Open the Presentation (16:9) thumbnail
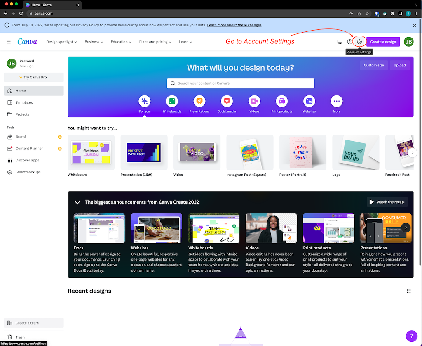 (x=144, y=153)
